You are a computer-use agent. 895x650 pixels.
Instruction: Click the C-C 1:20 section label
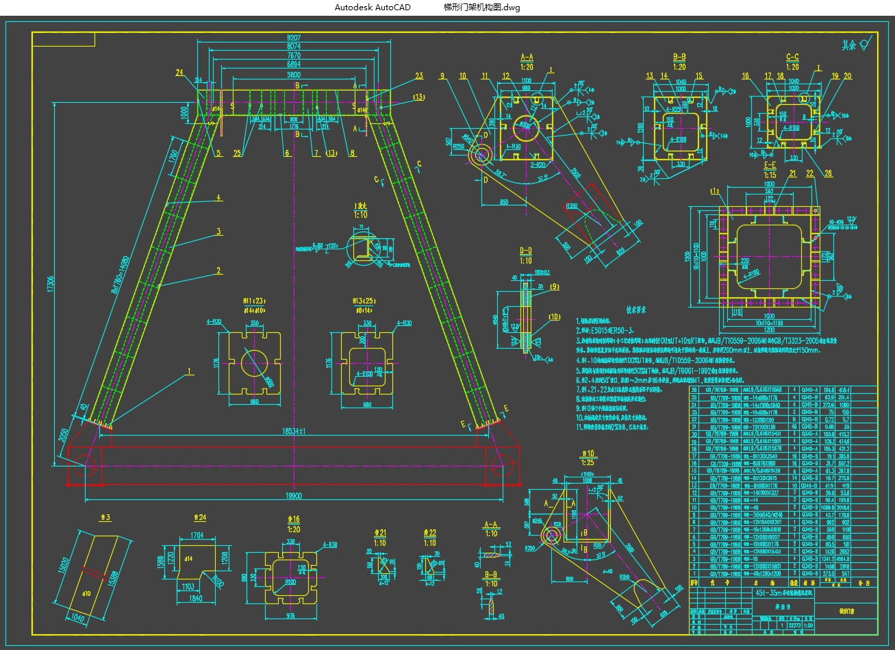click(x=792, y=62)
